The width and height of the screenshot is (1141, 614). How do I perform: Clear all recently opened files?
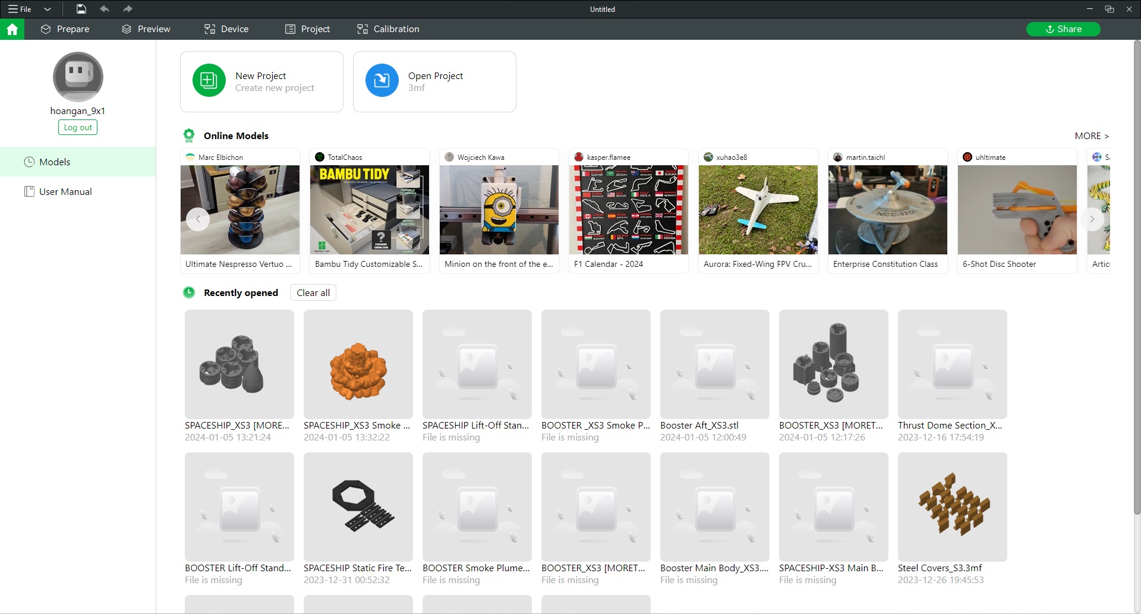(x=313, y=292)
